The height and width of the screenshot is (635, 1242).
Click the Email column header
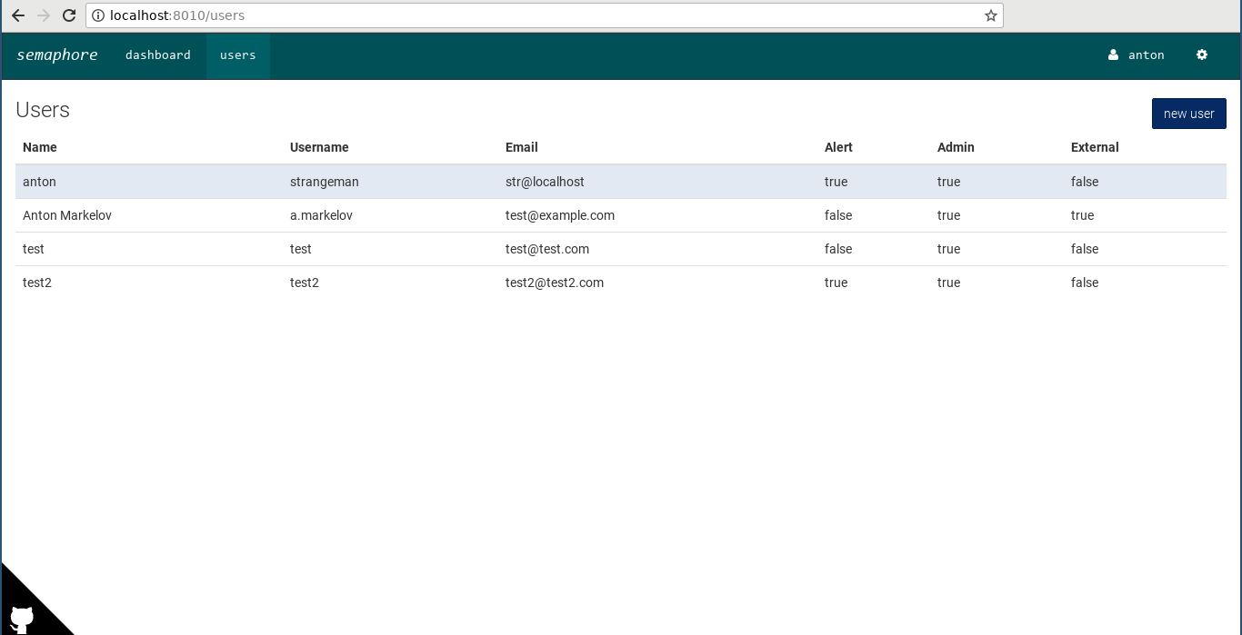click(521, 147)
